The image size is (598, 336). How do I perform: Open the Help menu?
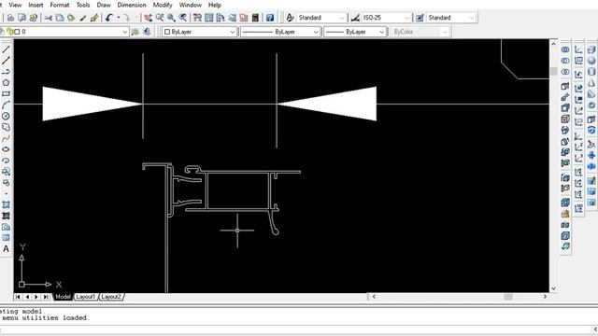coord(214,5)
